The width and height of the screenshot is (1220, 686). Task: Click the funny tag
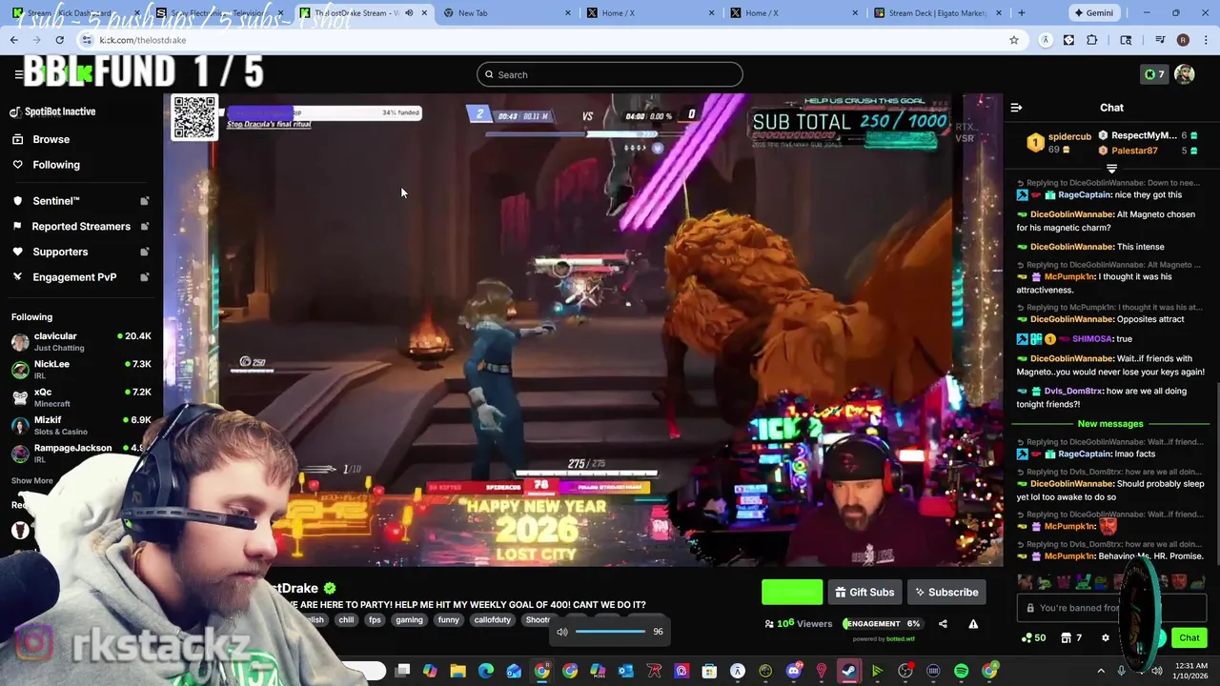pos(449,619)
